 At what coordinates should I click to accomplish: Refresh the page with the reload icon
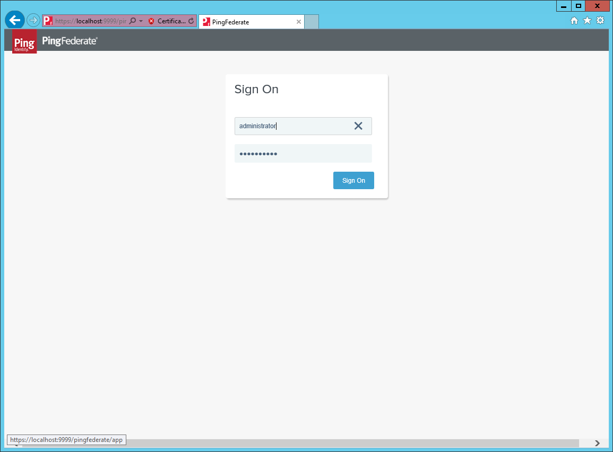click(x=191, y=21)
